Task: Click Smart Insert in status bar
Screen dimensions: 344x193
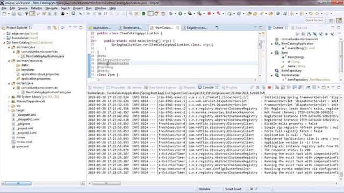Action: point(233,189)
